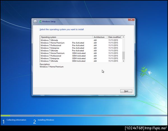Click the Windows Setup title icon

pyautogui.click(x=40, y=22)
